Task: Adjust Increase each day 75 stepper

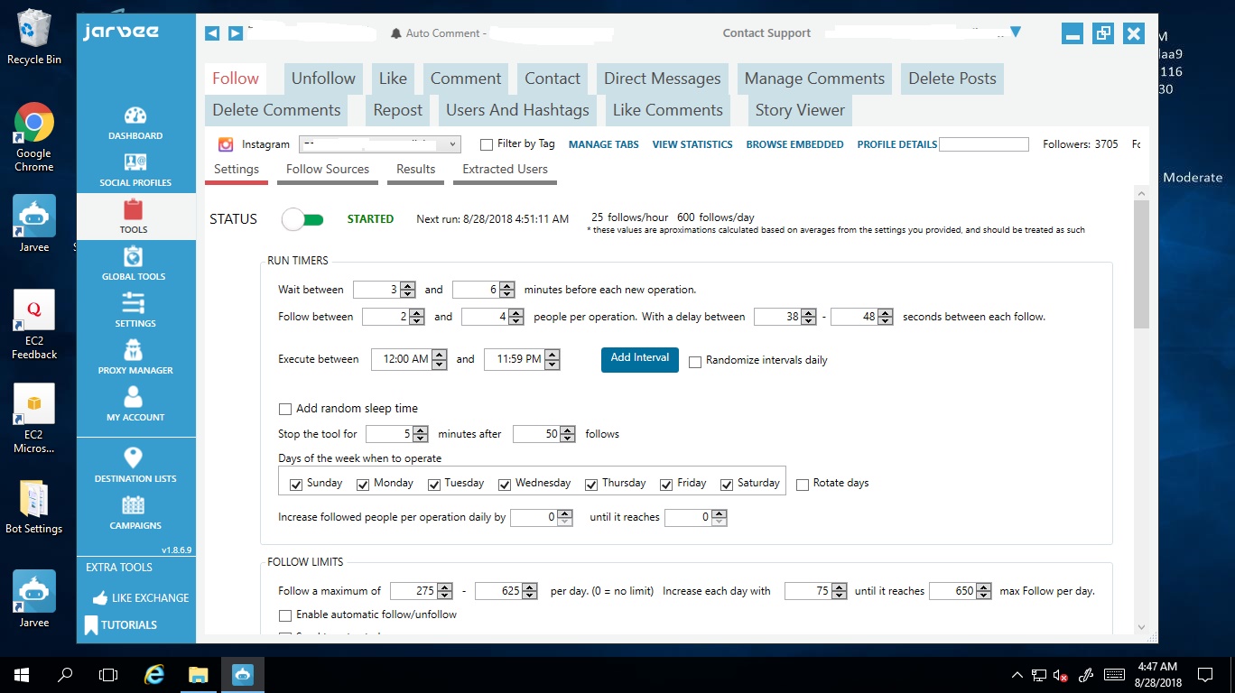Action: pyautogui.click(x=840, y=591)
